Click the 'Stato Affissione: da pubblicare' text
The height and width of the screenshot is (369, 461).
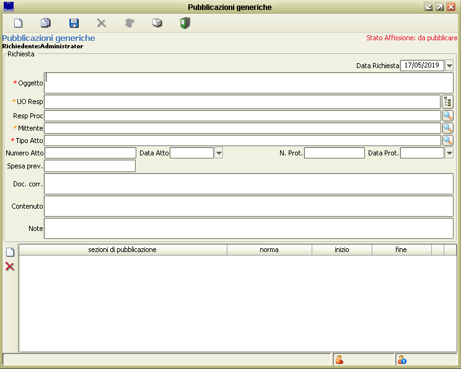coord(411,38)
